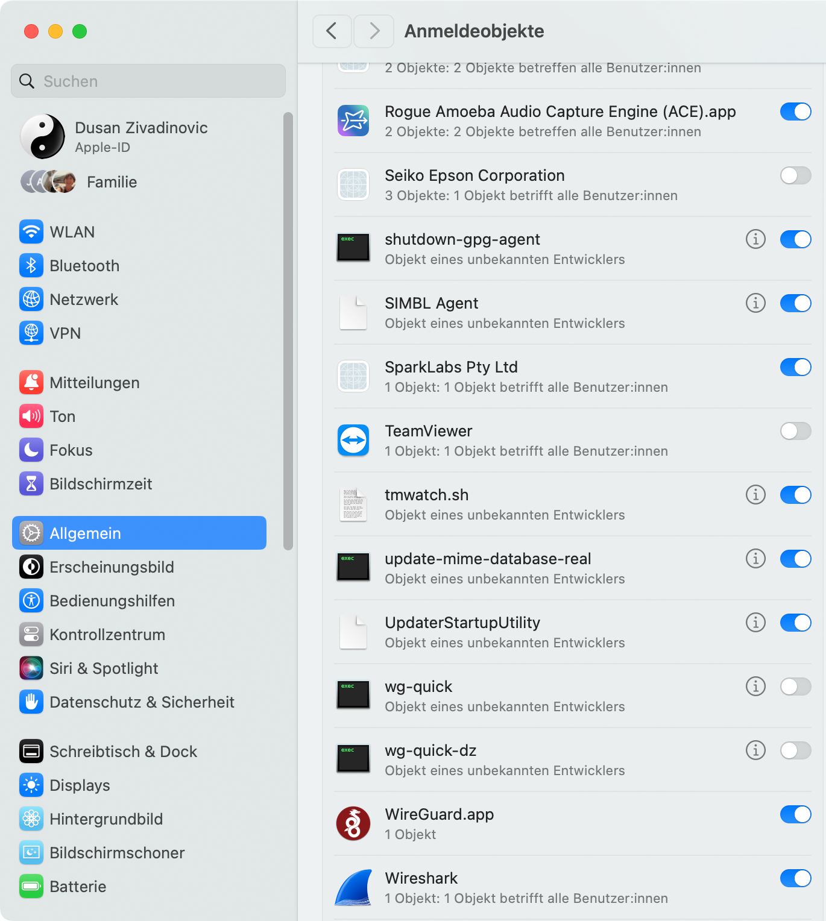Click the Rogue Amoeba ACE app icon
Screen dimensions: 826x921
(x=353, y=121)
